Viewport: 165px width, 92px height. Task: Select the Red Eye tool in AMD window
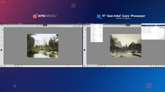coord(1,34)
